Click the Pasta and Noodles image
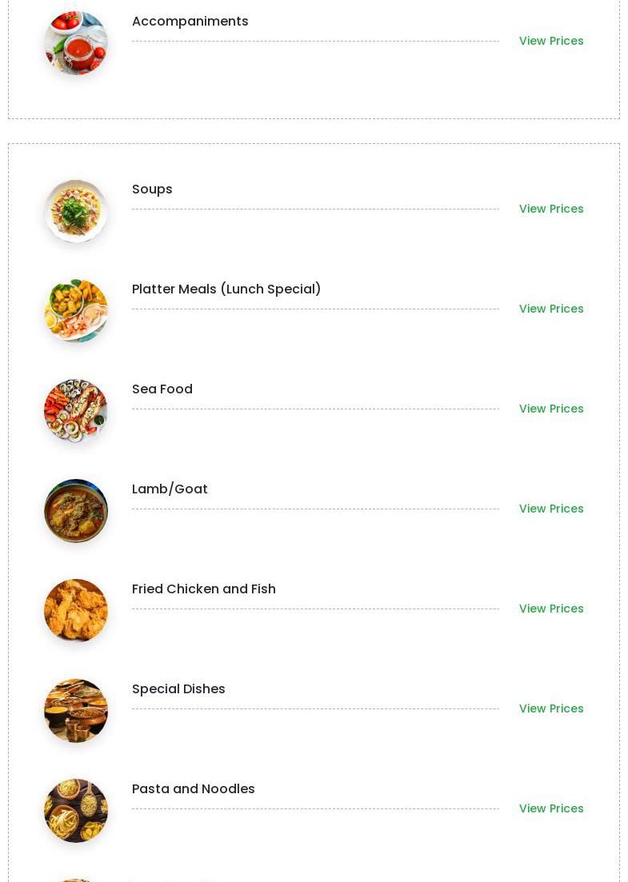 76,811
